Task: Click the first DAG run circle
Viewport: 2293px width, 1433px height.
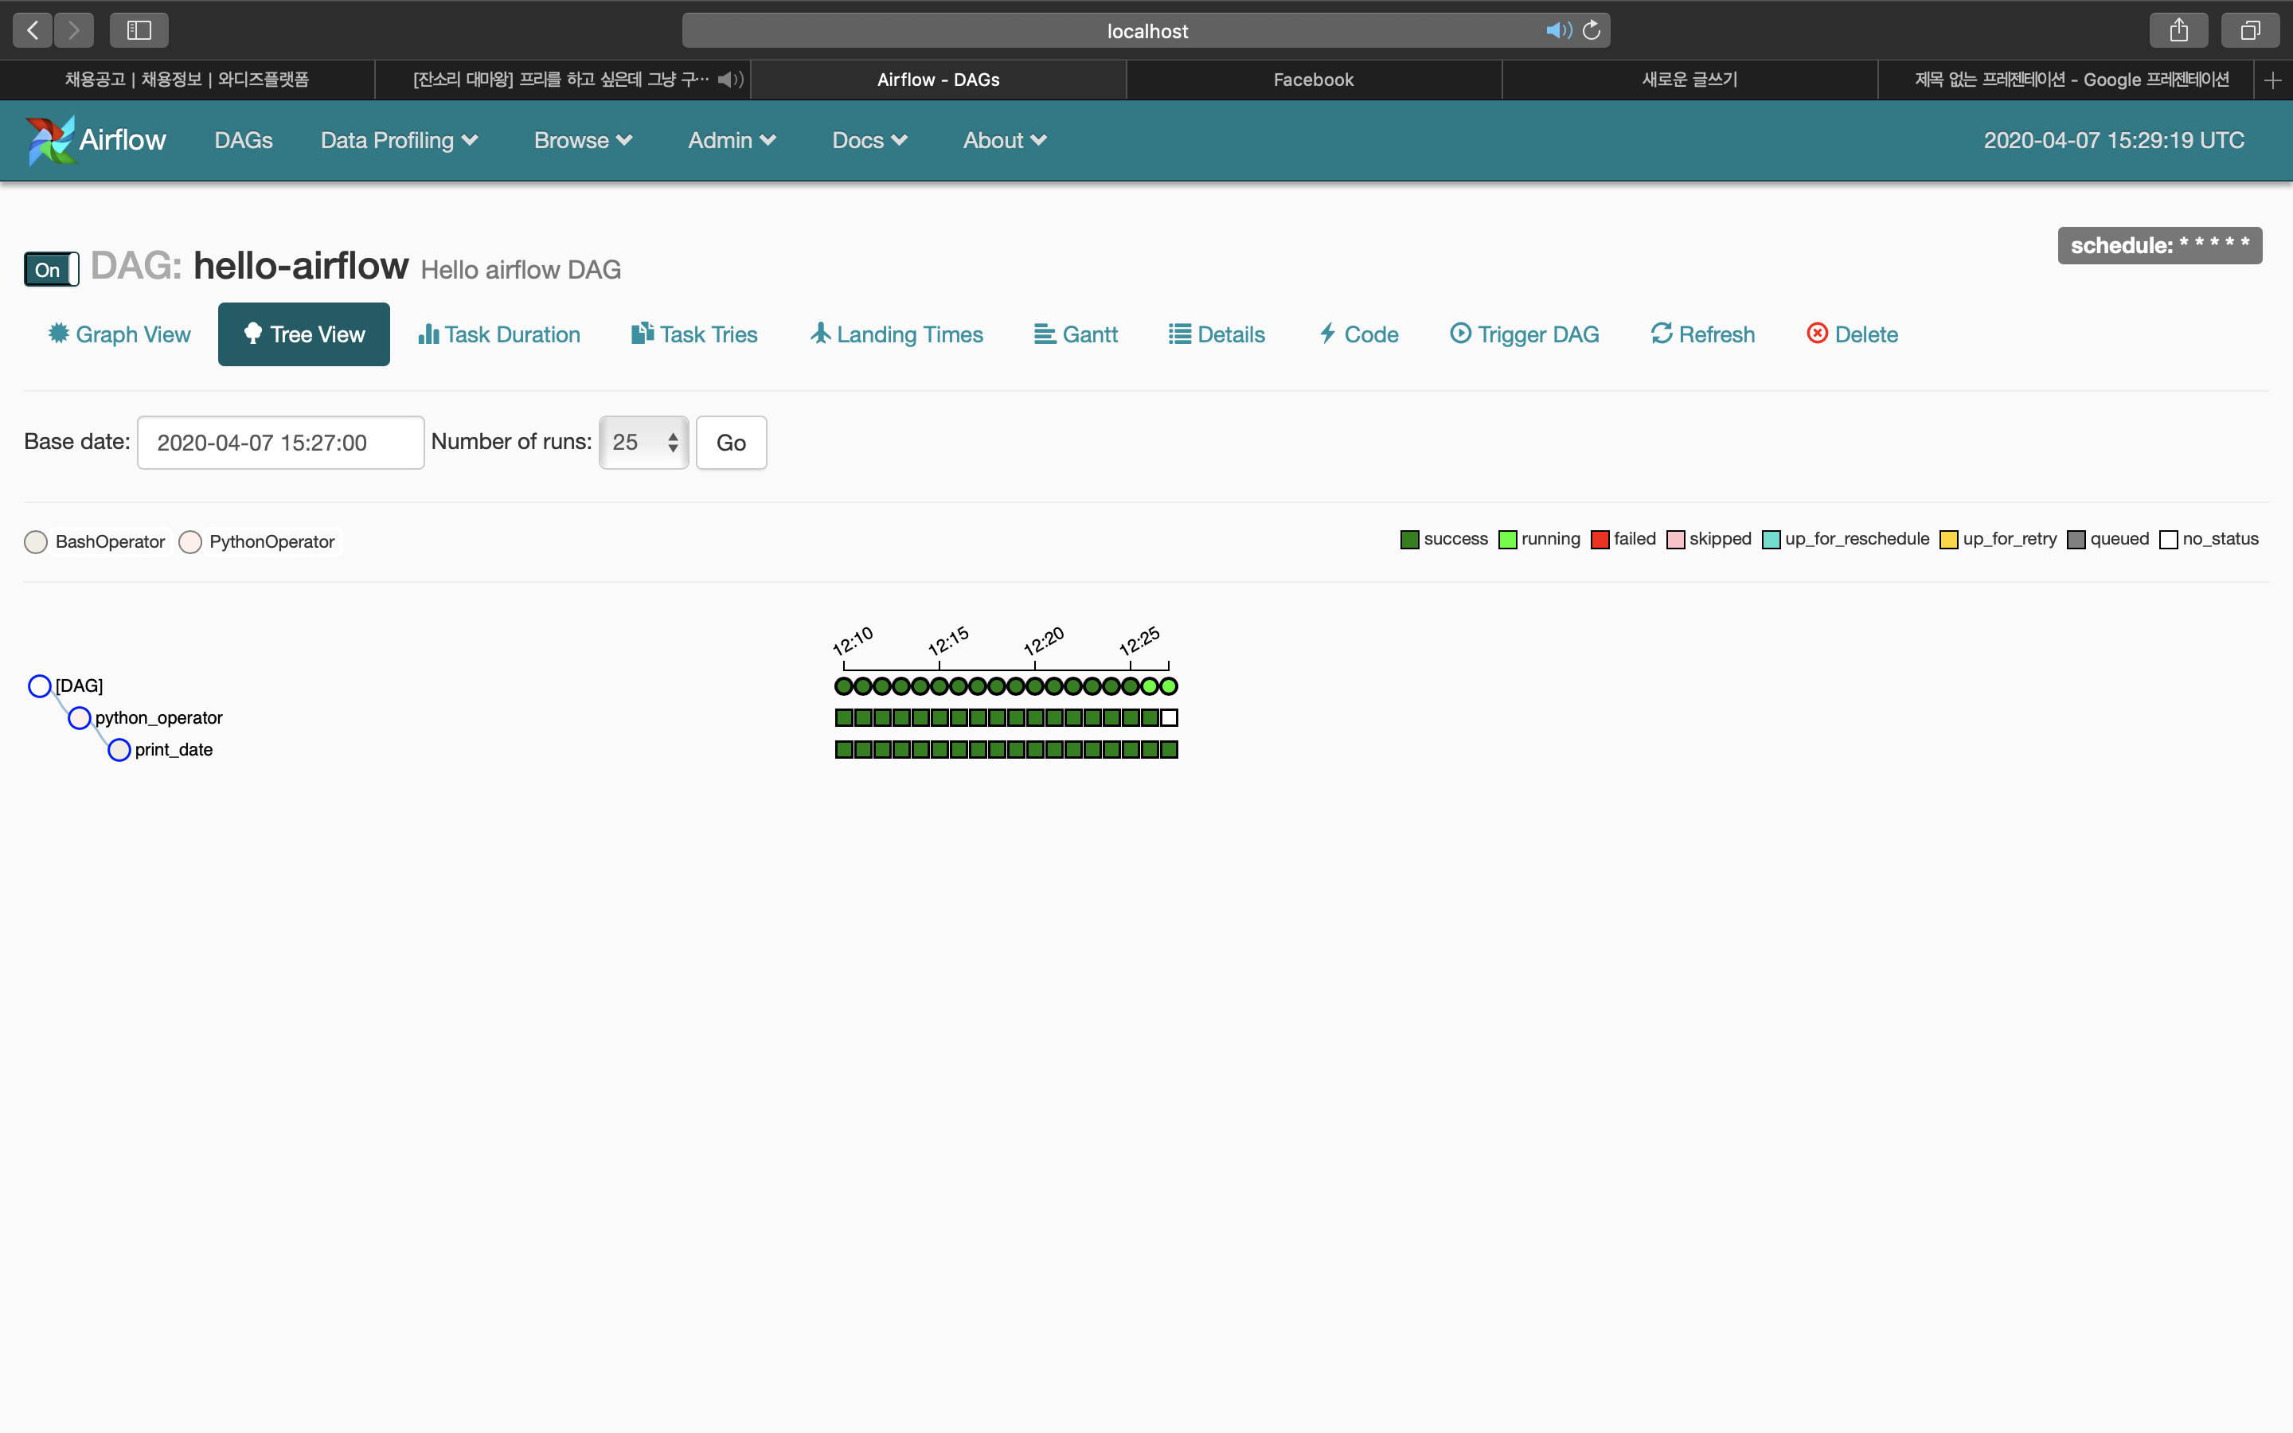Action: [x=843, y=686]
